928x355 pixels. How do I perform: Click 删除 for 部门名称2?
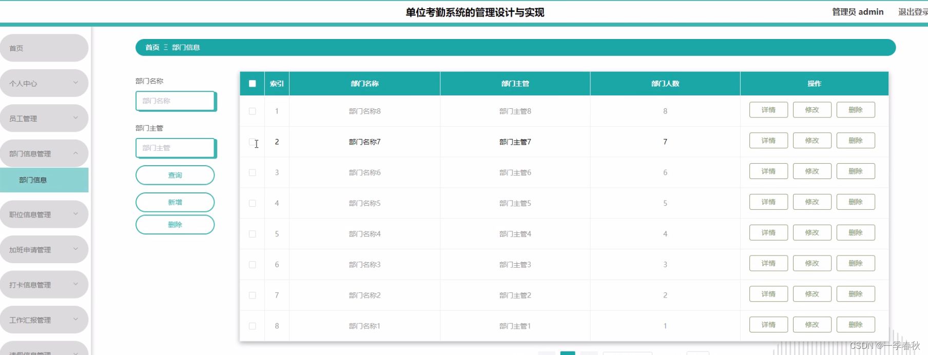856,294
